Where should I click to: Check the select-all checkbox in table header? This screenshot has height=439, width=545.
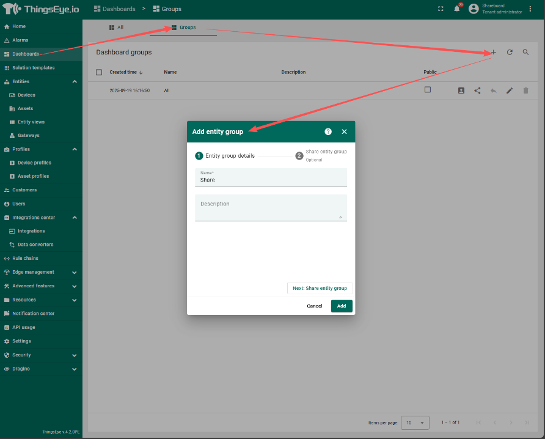click(99, 72)
